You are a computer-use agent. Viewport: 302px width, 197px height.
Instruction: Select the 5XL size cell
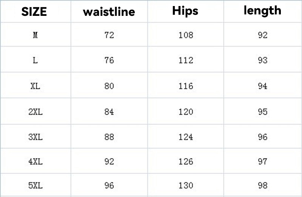coord(35,186)
